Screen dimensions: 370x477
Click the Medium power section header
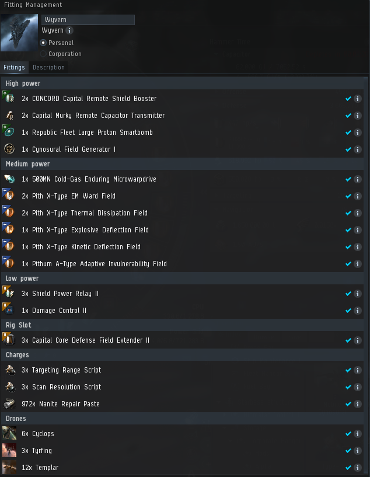(183, 164)
